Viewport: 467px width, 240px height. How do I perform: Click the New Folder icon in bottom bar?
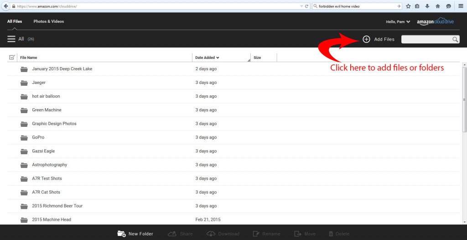tap(121, 234)
